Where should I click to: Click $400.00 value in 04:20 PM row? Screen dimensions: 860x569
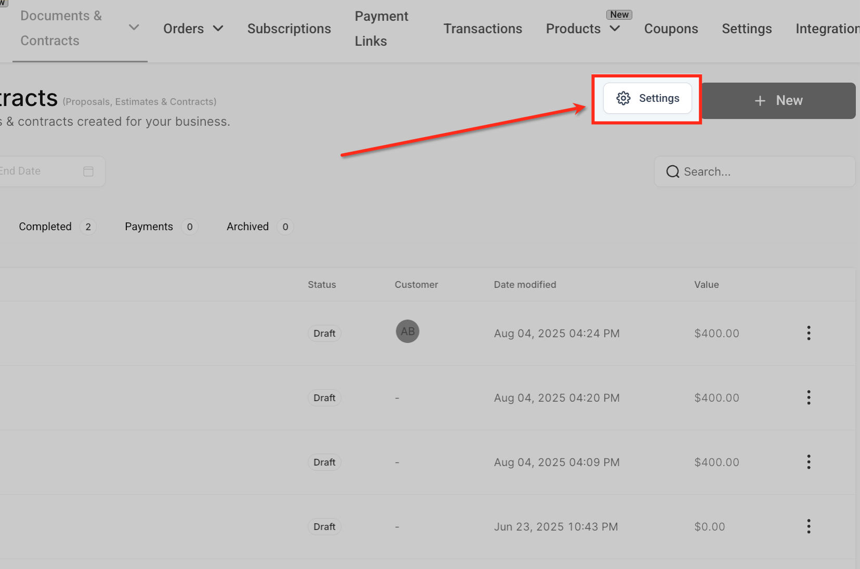click(x=716, y=398)
